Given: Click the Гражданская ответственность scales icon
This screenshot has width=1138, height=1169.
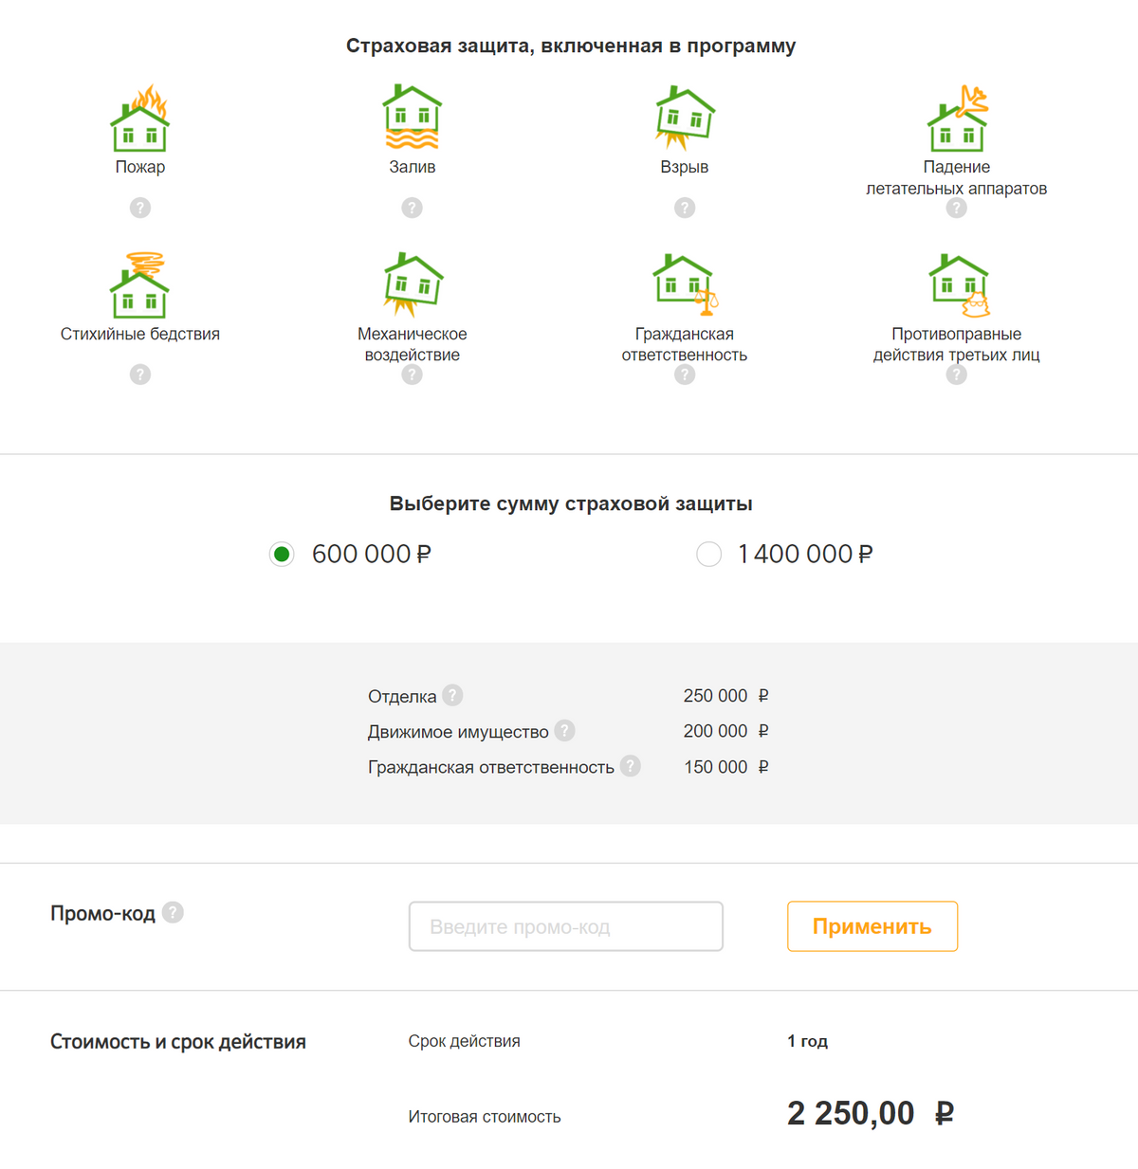Looking at the screenshot, I should coord(684,284).
